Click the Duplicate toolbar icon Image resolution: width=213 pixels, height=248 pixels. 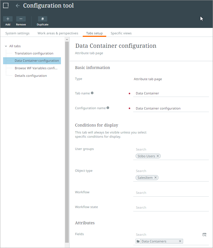(x=42, y=19)
